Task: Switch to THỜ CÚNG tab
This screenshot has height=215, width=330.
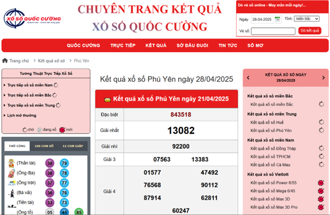Action: (x=17, y=146)
